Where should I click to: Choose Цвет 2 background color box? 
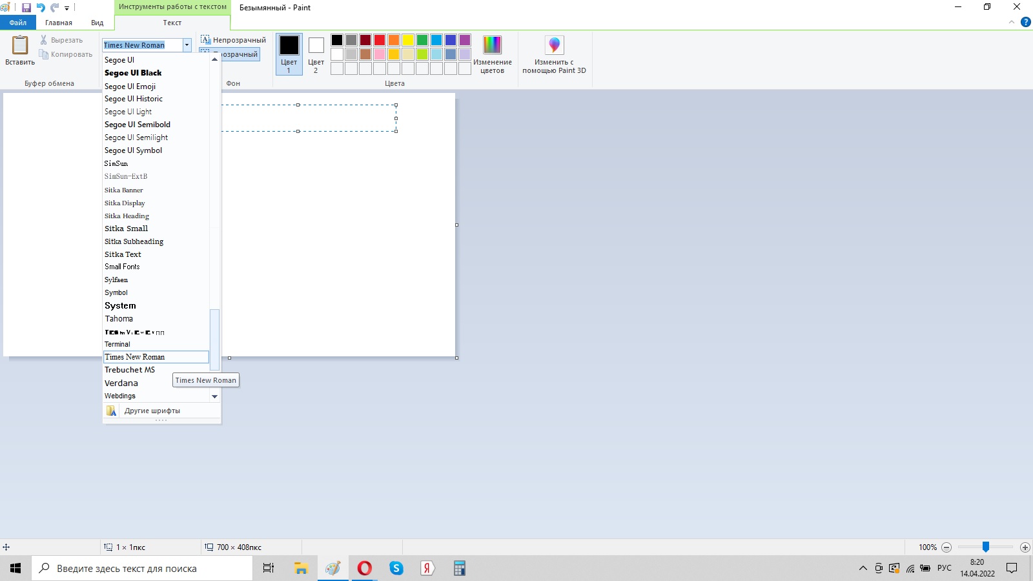click(316, 54)
